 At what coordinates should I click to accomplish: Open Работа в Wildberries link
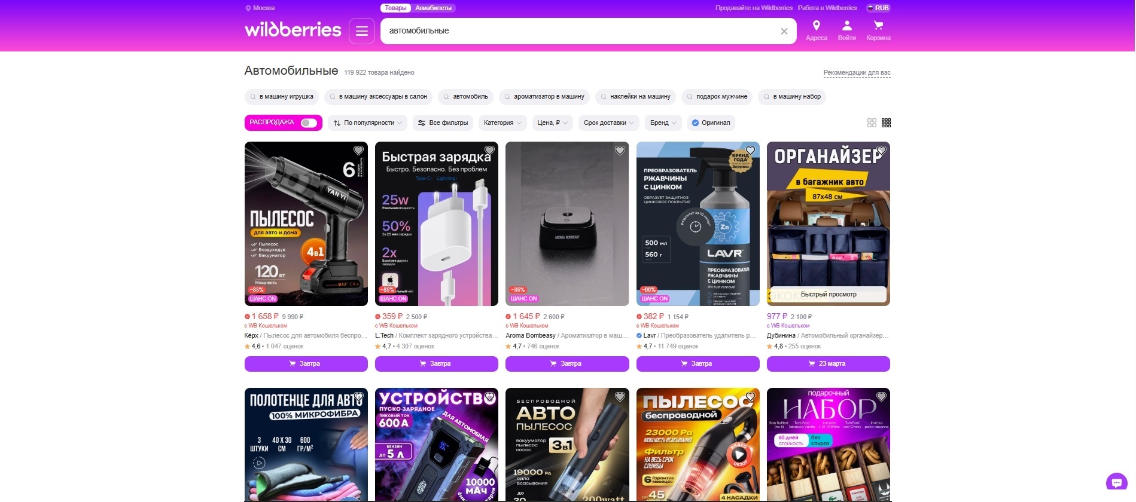click(827, 8)
